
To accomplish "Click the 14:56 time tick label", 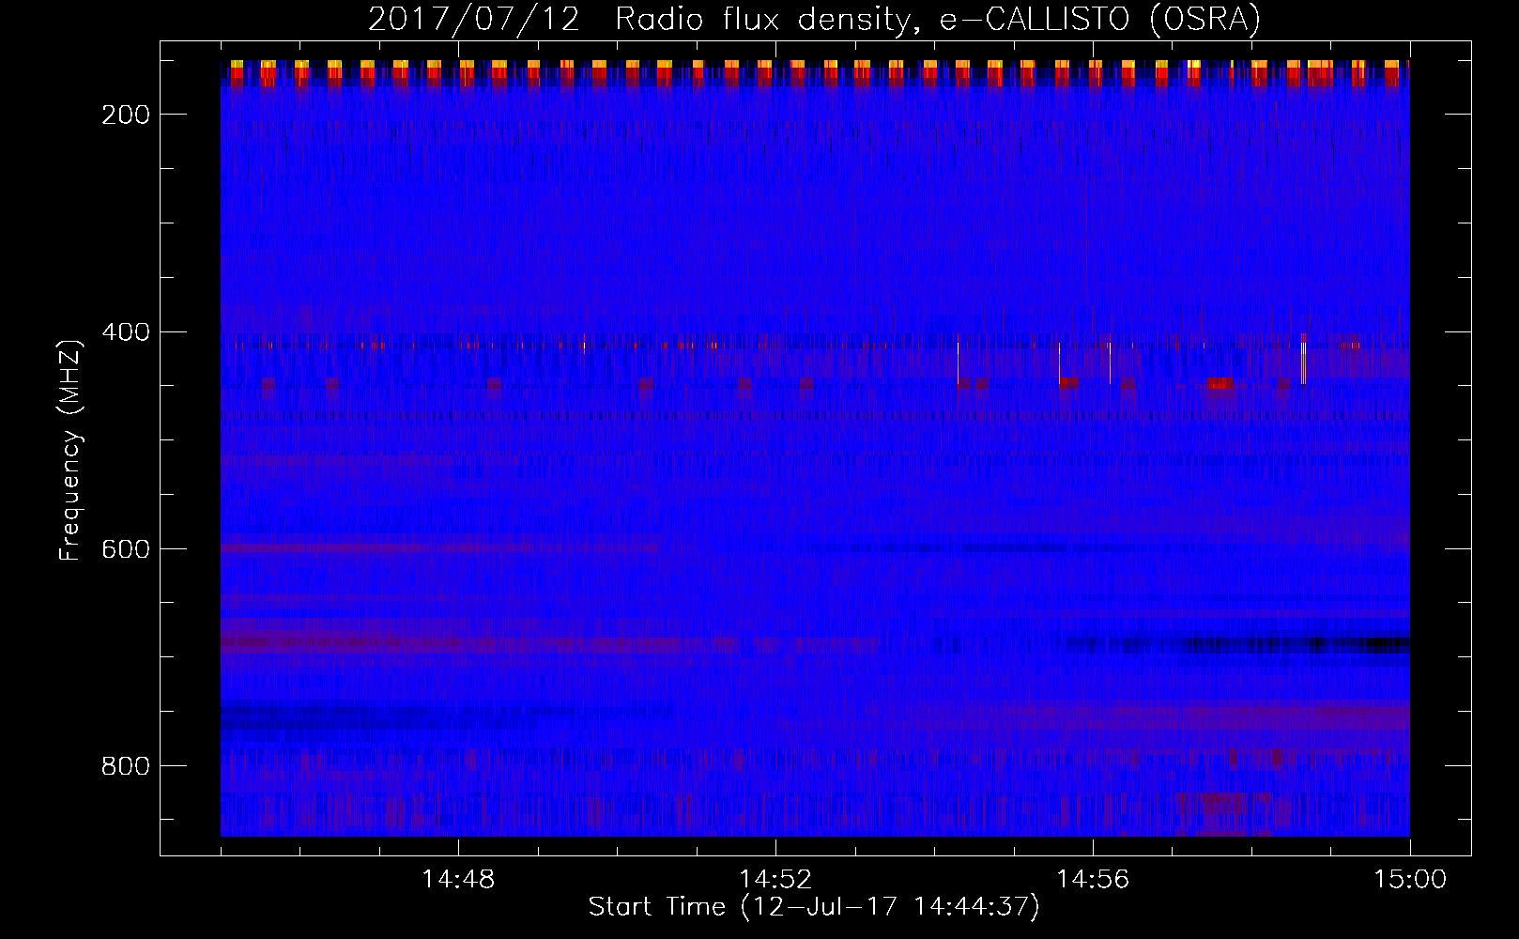I will click(x=1093, y=880).
